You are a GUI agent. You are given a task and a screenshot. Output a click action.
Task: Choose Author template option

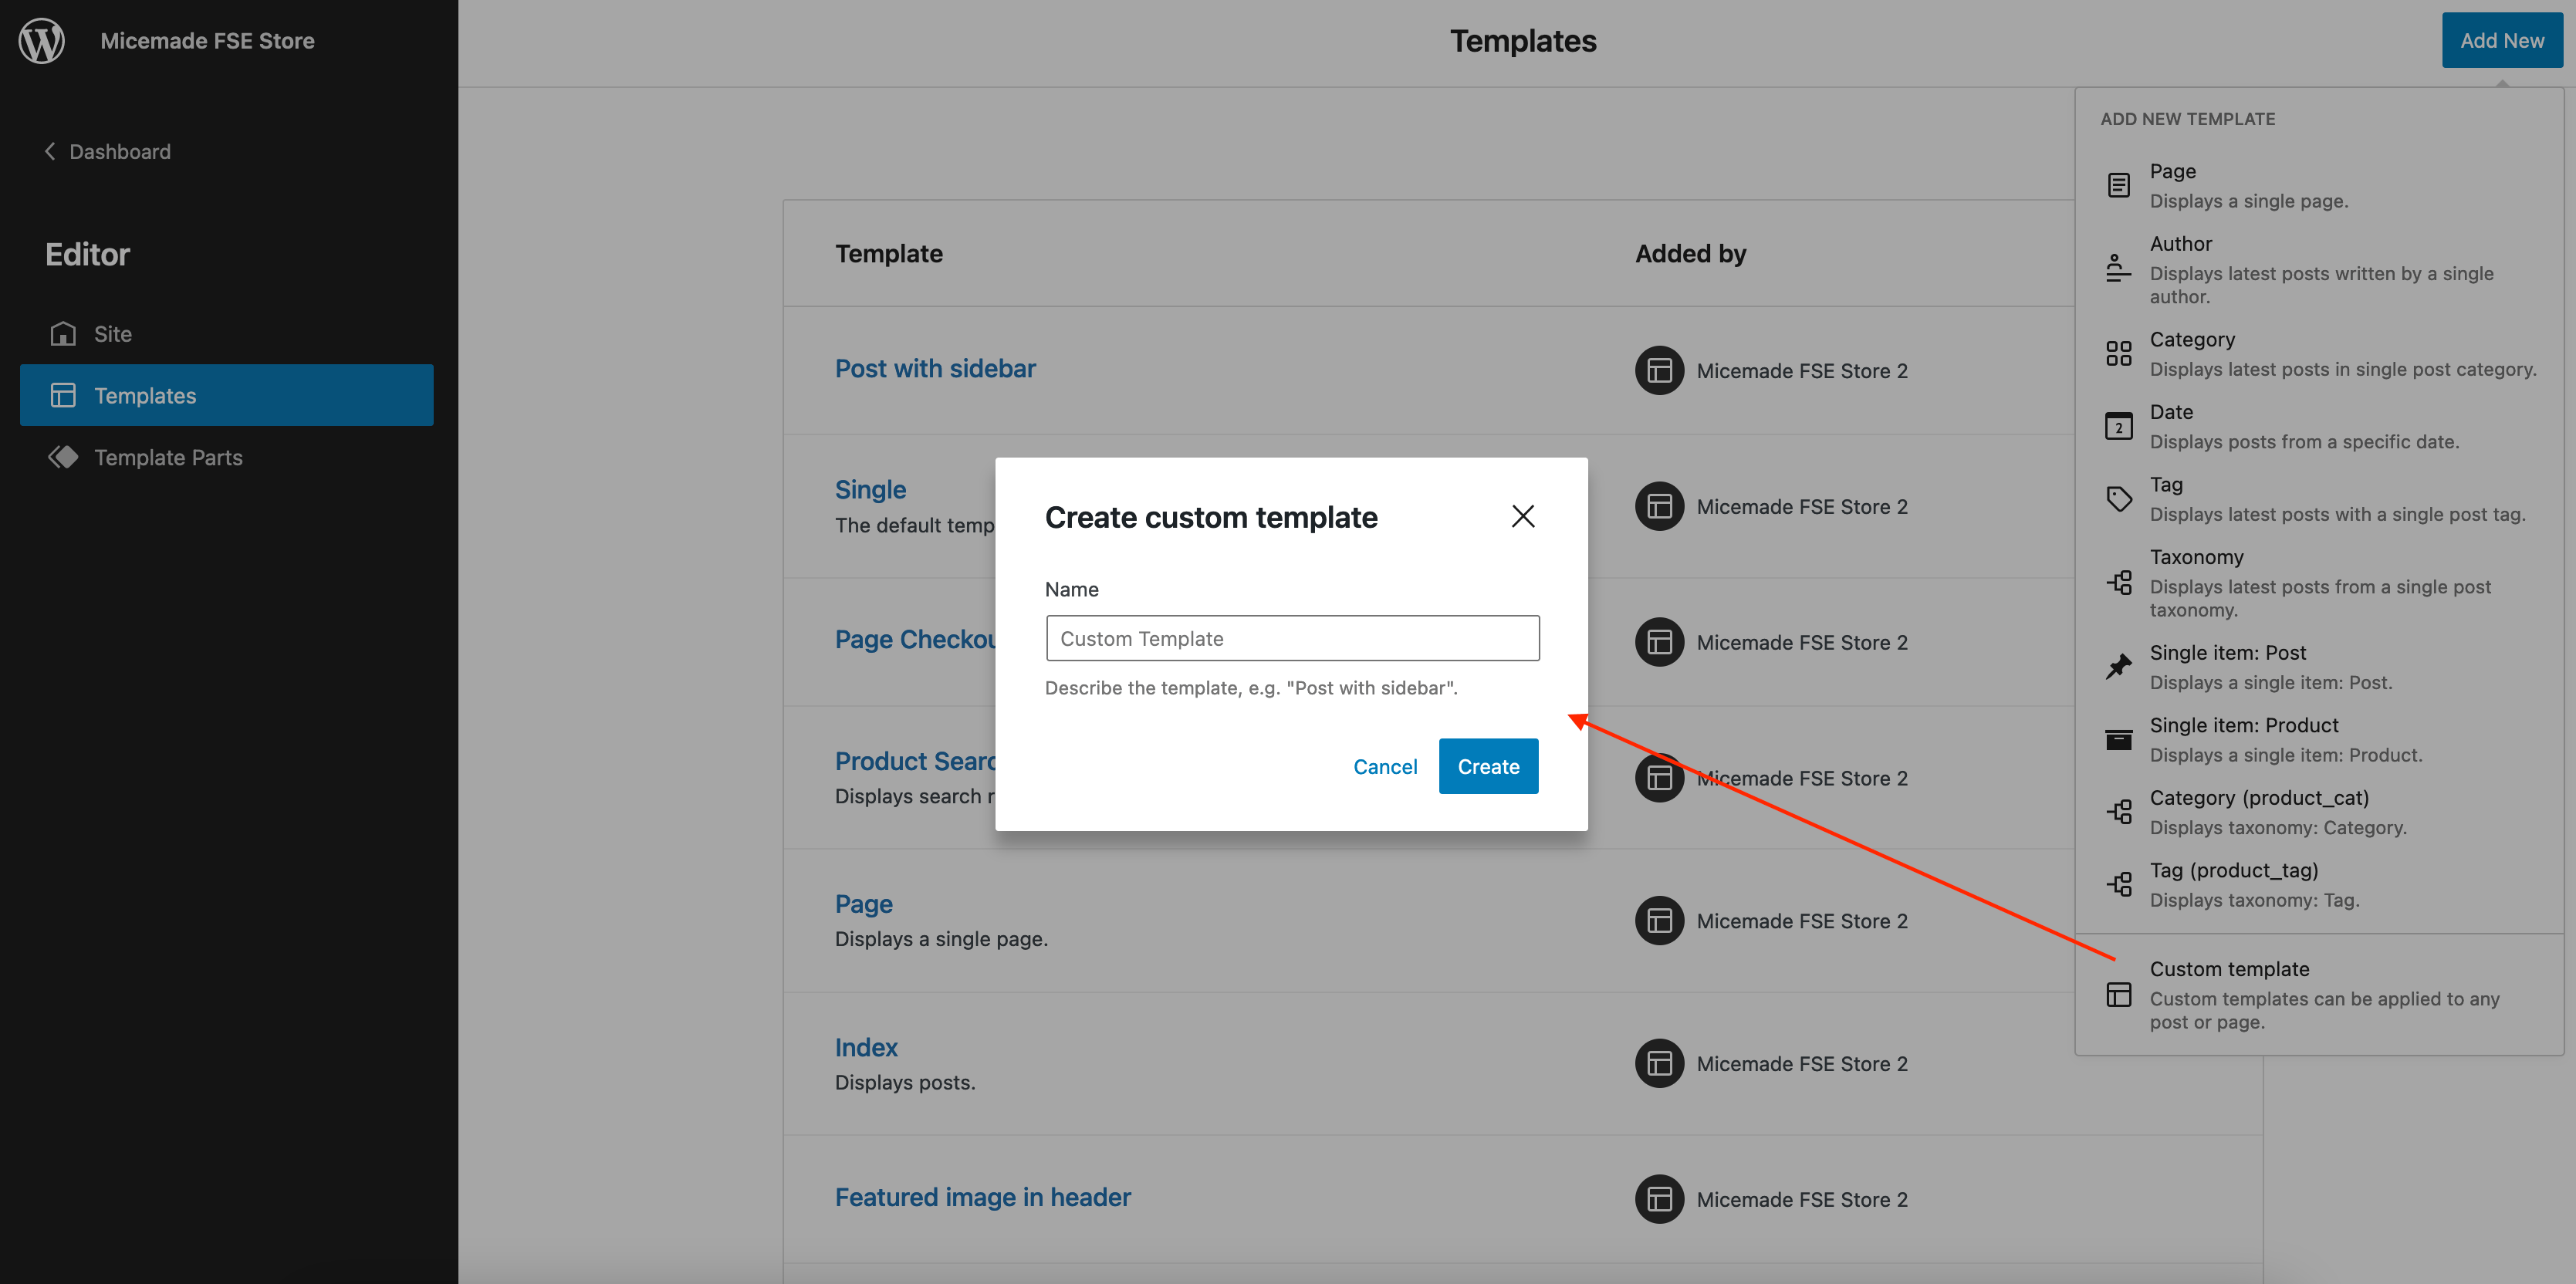2318,269
